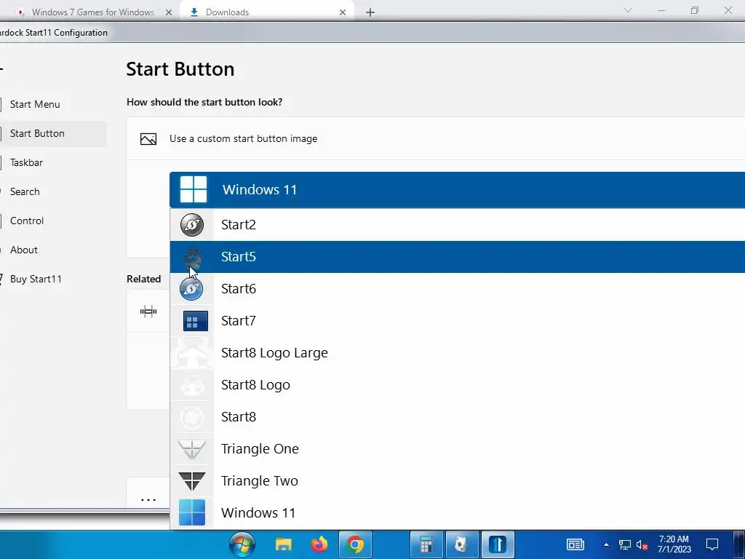745x559 pixels.
Task: Open the news widget icon in system tray
Action: click(575, 544)
